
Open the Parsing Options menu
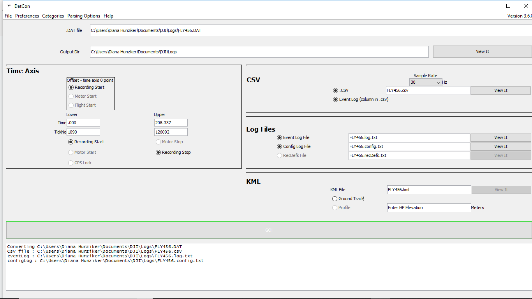pyautogui.click(x=84, y=16)
